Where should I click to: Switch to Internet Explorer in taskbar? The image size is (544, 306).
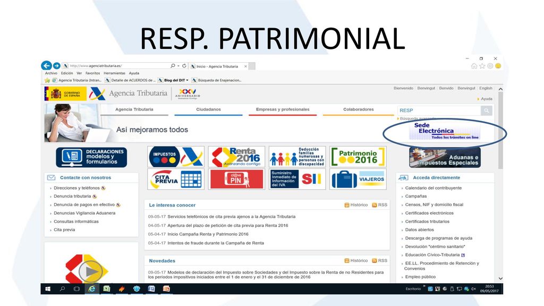point(91,288)
